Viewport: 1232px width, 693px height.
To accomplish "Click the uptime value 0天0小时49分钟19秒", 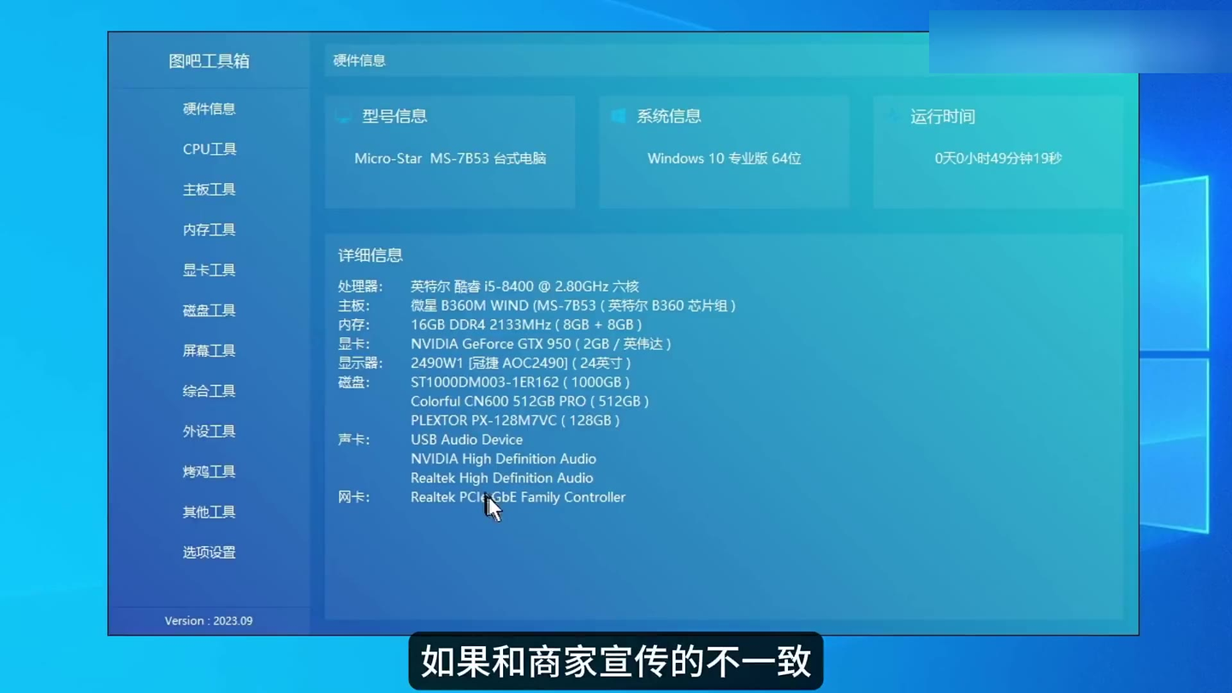I will [x=998, y=158].
